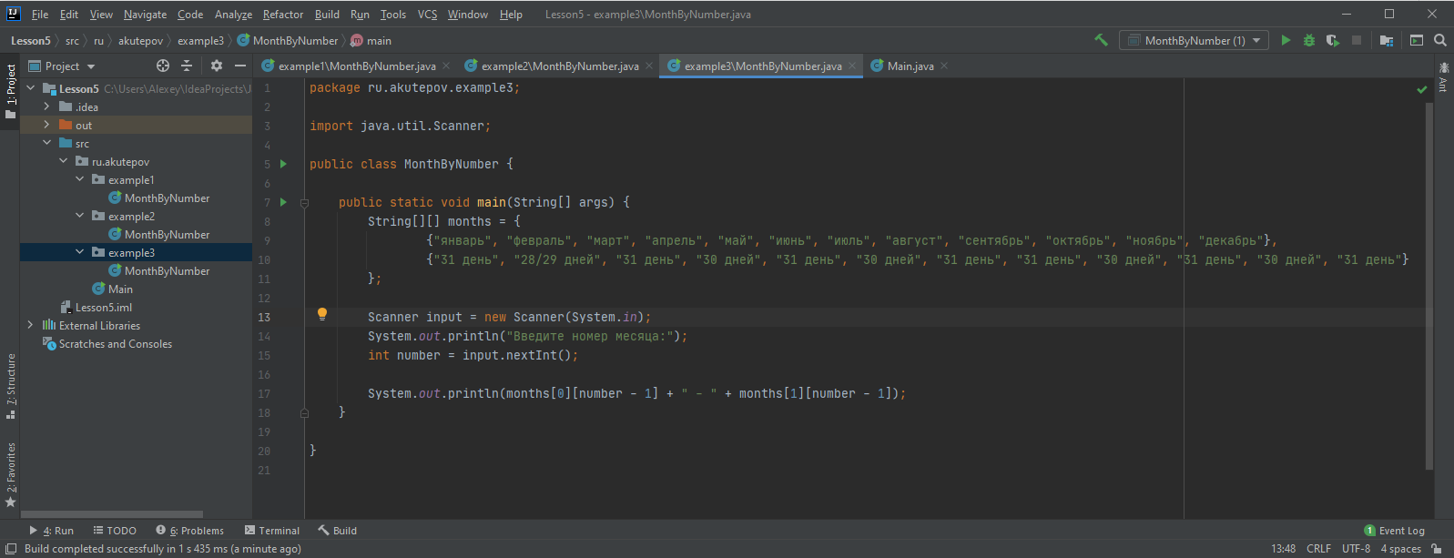
Task: Click the run gutter icon beside class MonthByNumber
Action: (283, 164)
